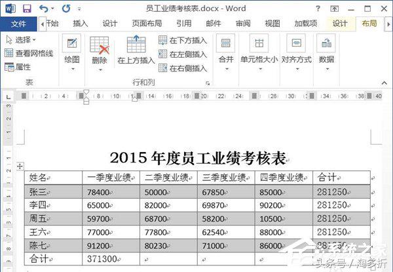Open the 选择 dropdown
The width and height of the screenshot is (393, 272).
[21, 39]
